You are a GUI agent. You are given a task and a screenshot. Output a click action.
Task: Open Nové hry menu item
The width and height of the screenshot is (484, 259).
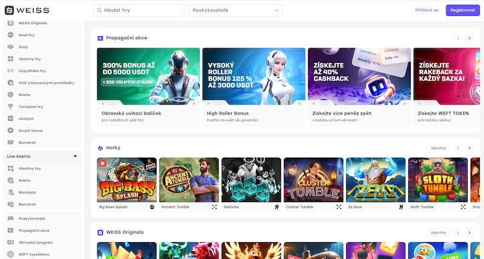(26, 35)
